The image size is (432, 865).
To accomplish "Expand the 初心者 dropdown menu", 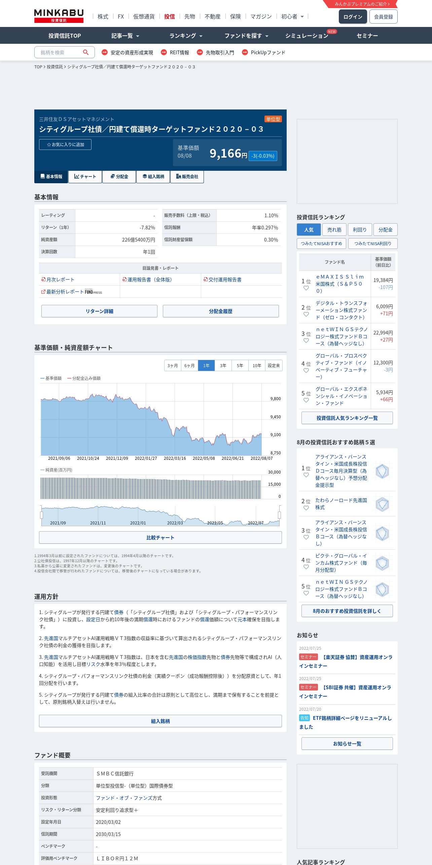I will (x=292, y=17).
